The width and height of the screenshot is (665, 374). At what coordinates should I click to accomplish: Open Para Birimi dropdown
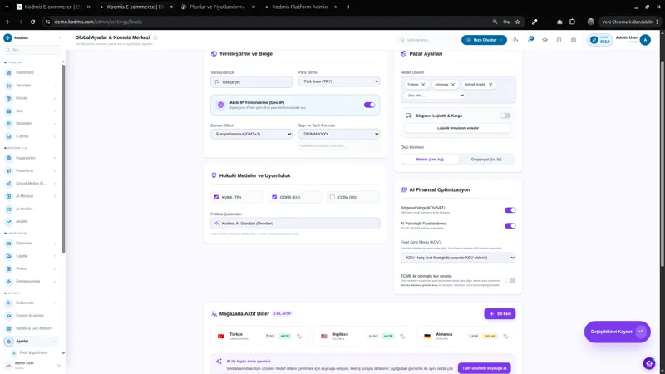(x=339, y=81)
